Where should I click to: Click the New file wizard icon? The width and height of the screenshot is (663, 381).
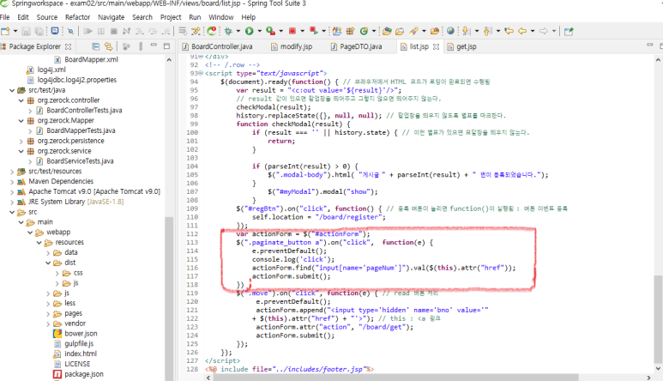(5, 31)
